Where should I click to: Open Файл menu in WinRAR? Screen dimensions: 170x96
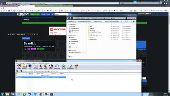coord(17,63)
